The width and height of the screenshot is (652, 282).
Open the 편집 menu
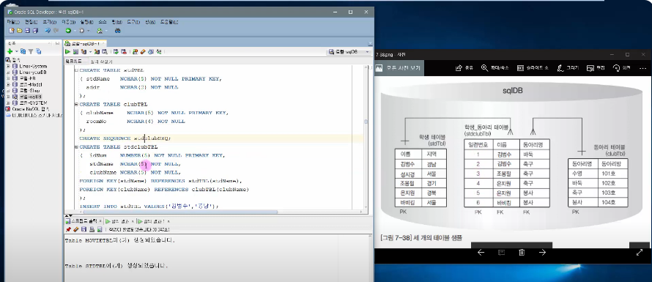point(32,22)
